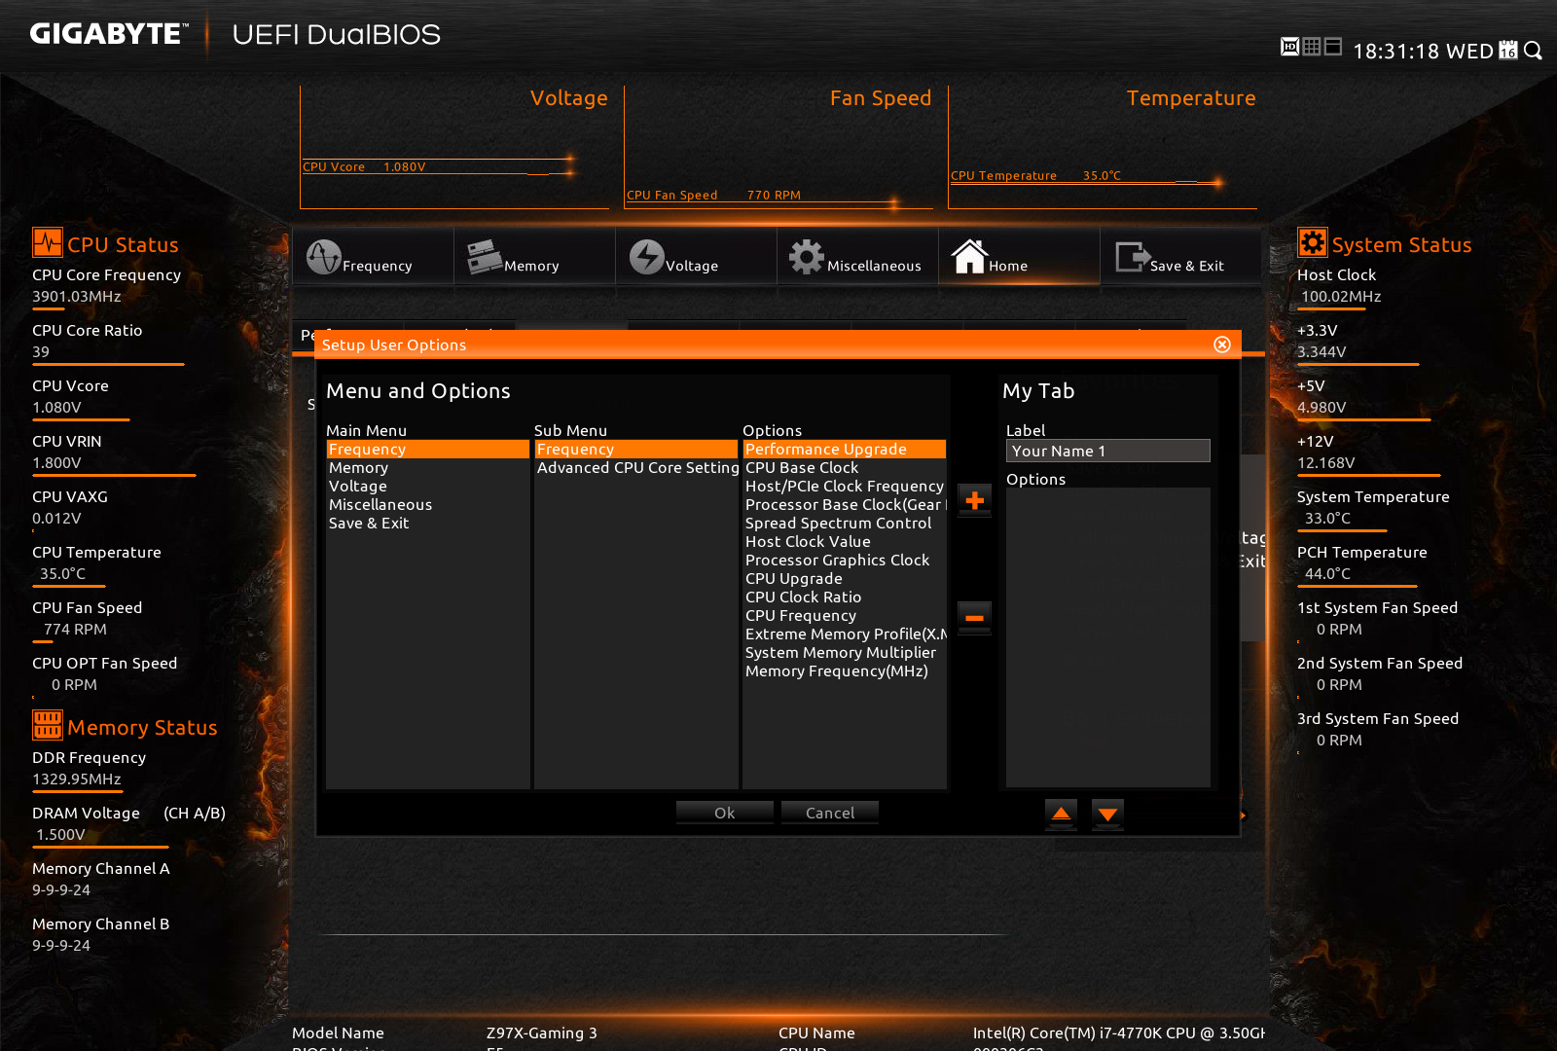This screenshot has width=1557, height=1051.
Task: Click the magnifier search icon
Action: [1533, 50]
